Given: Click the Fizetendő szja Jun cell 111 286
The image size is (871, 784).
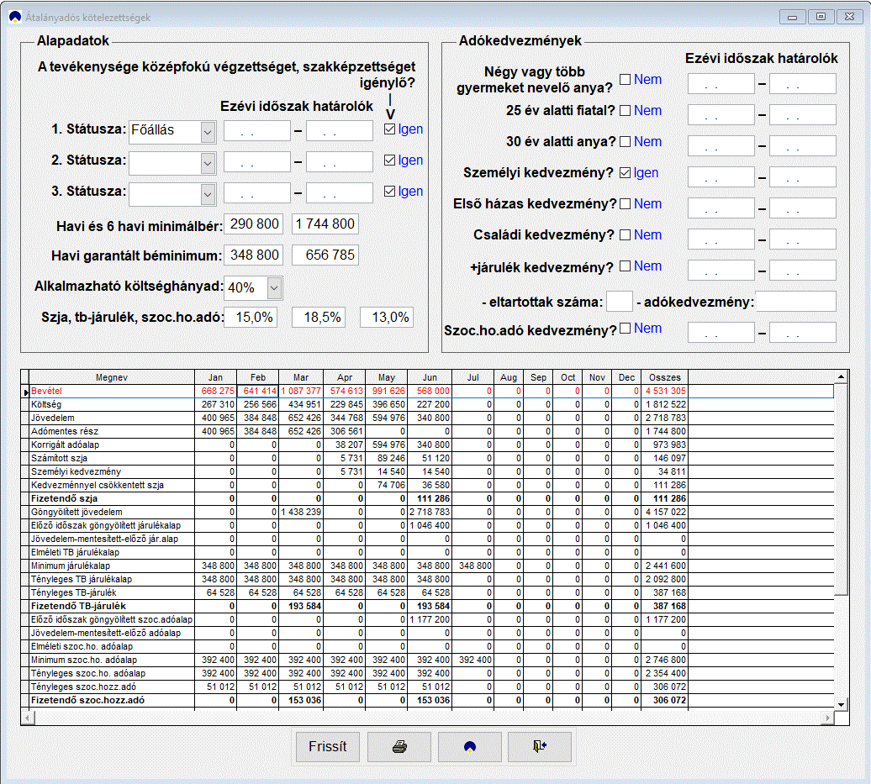Looking at the screenshot, I should [x=430, y=498].
